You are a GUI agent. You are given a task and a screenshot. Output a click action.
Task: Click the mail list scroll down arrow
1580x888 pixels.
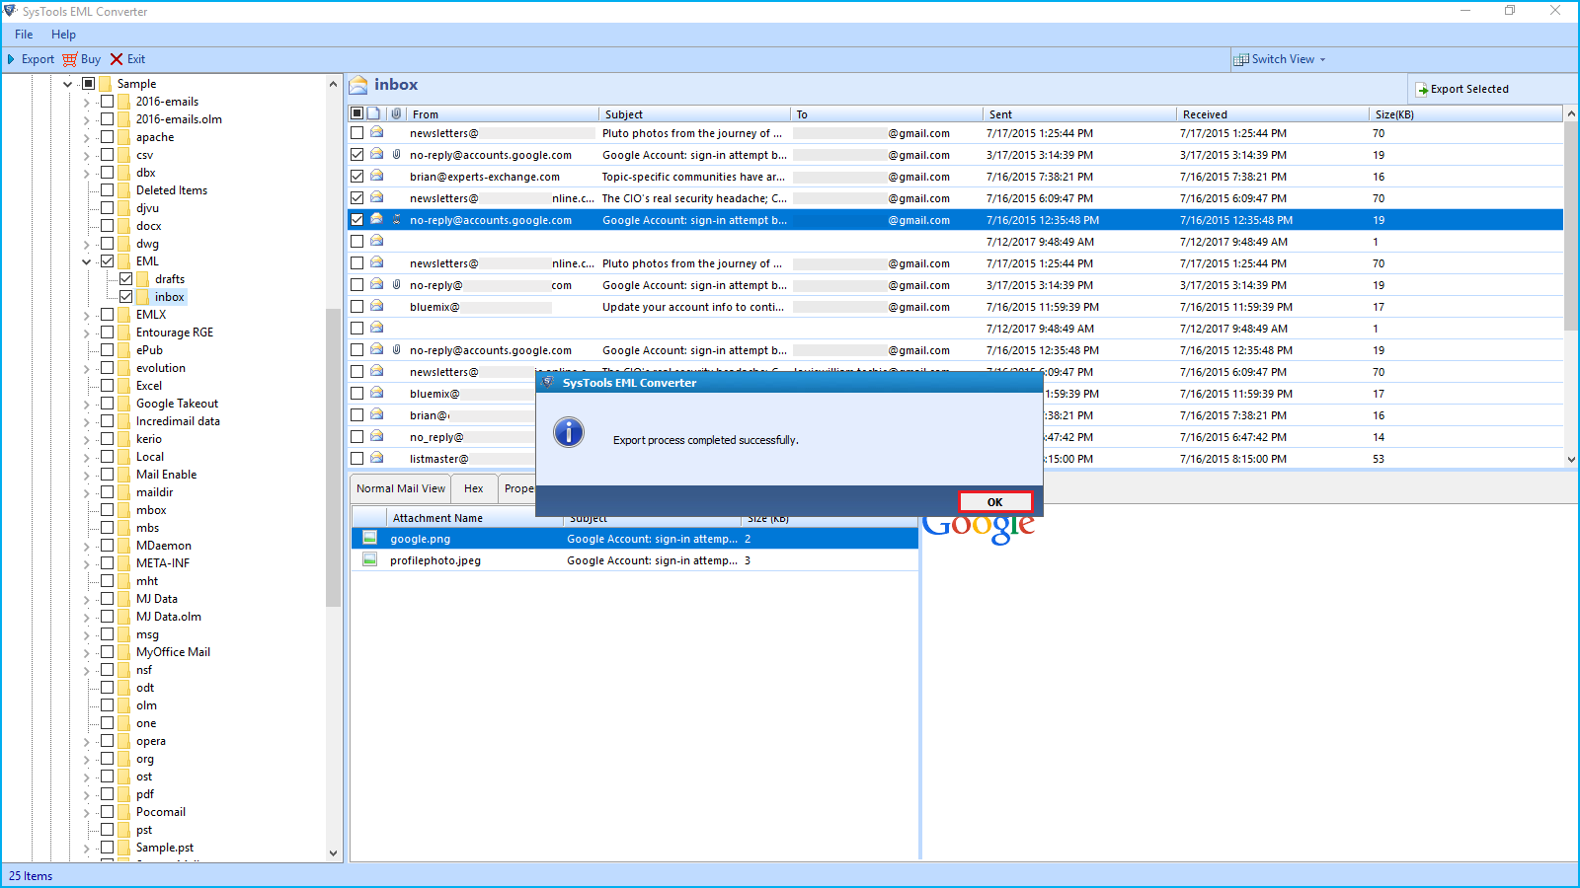(x=1571, y=460)
